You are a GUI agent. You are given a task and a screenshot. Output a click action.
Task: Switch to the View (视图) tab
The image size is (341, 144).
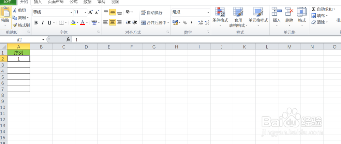point(115,2)
